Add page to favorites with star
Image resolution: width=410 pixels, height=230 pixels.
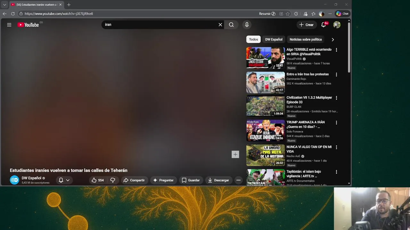[x=288, y=14]
